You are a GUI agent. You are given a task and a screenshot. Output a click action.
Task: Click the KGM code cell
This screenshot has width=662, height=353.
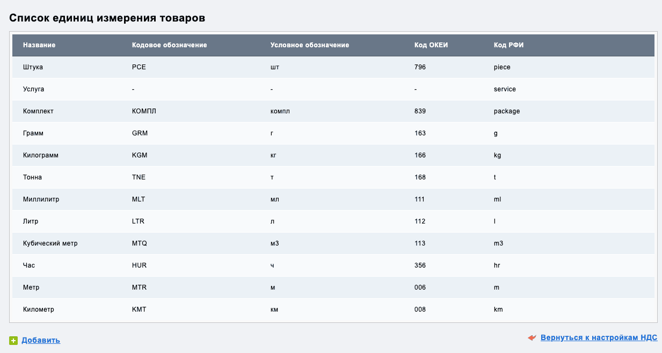tap(140, 155)
